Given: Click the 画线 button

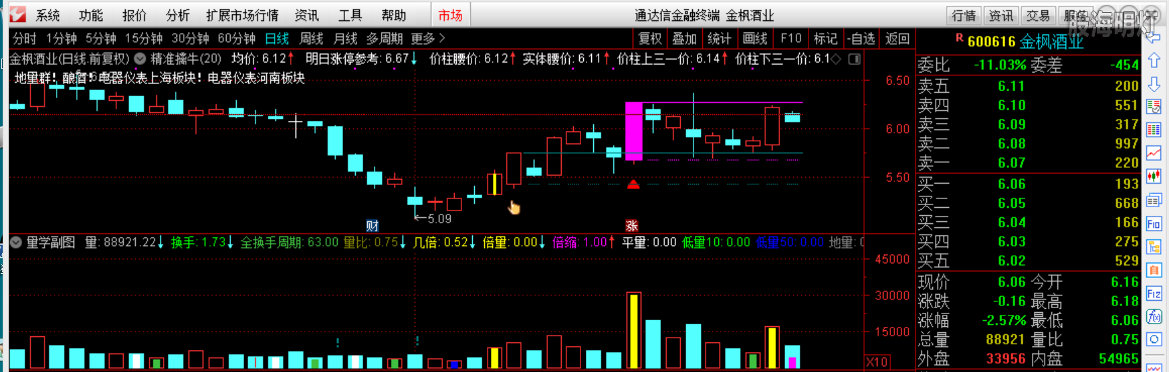Looking at the screenshot, I should coord(755,38).
